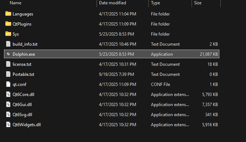This screenshot has width=246, height=142.
Task: Click the Qt6Core.dll file name
Action: pyautogui.click(x=23, y=95)
